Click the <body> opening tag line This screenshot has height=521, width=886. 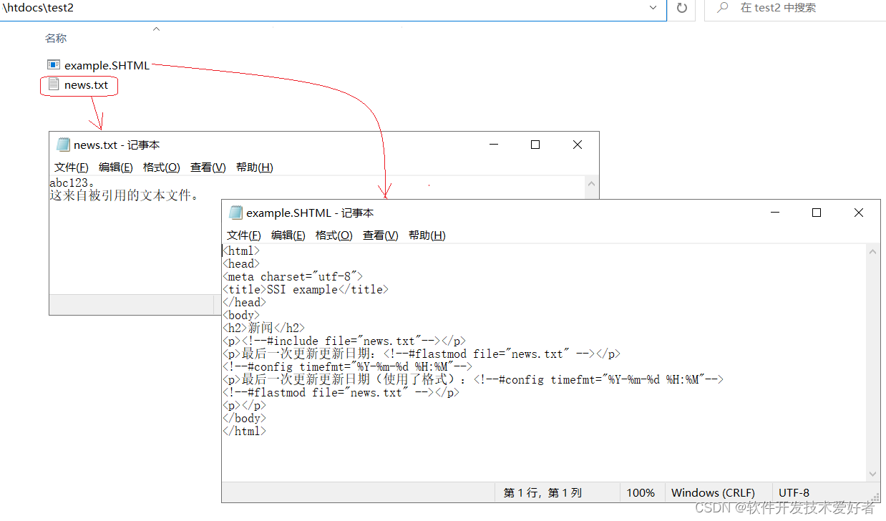pos(241,316)
